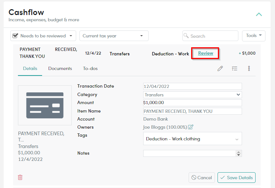Delete transaction with red trash icon
Viewport: 275px width, 188px height.
coord(20,177)
